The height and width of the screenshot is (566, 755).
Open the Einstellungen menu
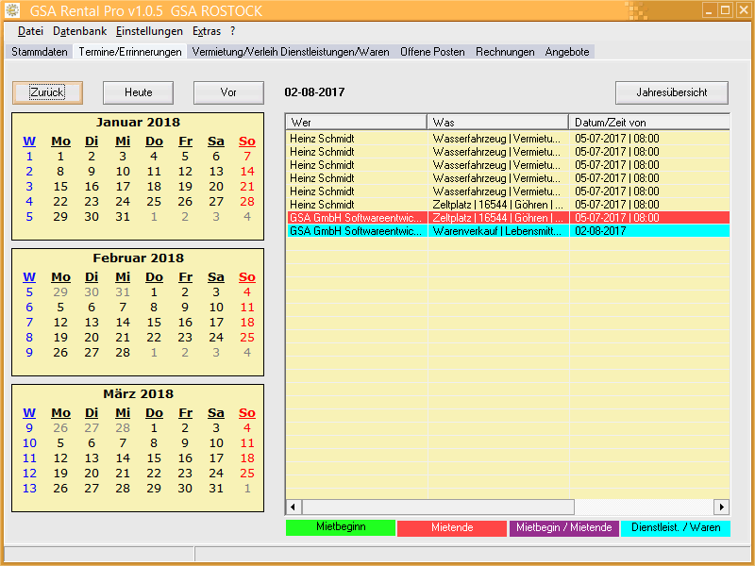(149, 31)
